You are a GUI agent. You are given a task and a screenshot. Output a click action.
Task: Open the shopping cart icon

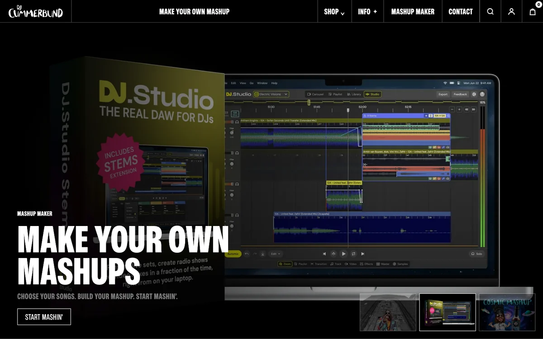[x=533, y=12]
